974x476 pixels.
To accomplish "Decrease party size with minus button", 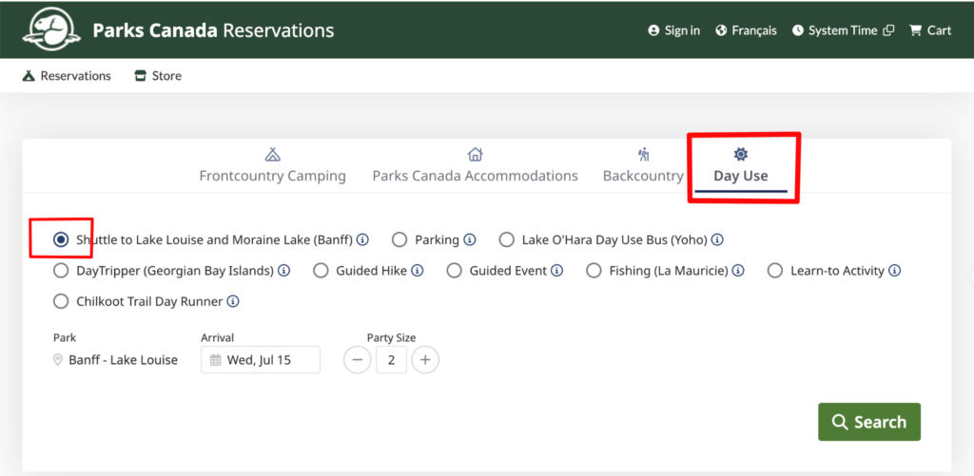I will [x=358, y=360].
